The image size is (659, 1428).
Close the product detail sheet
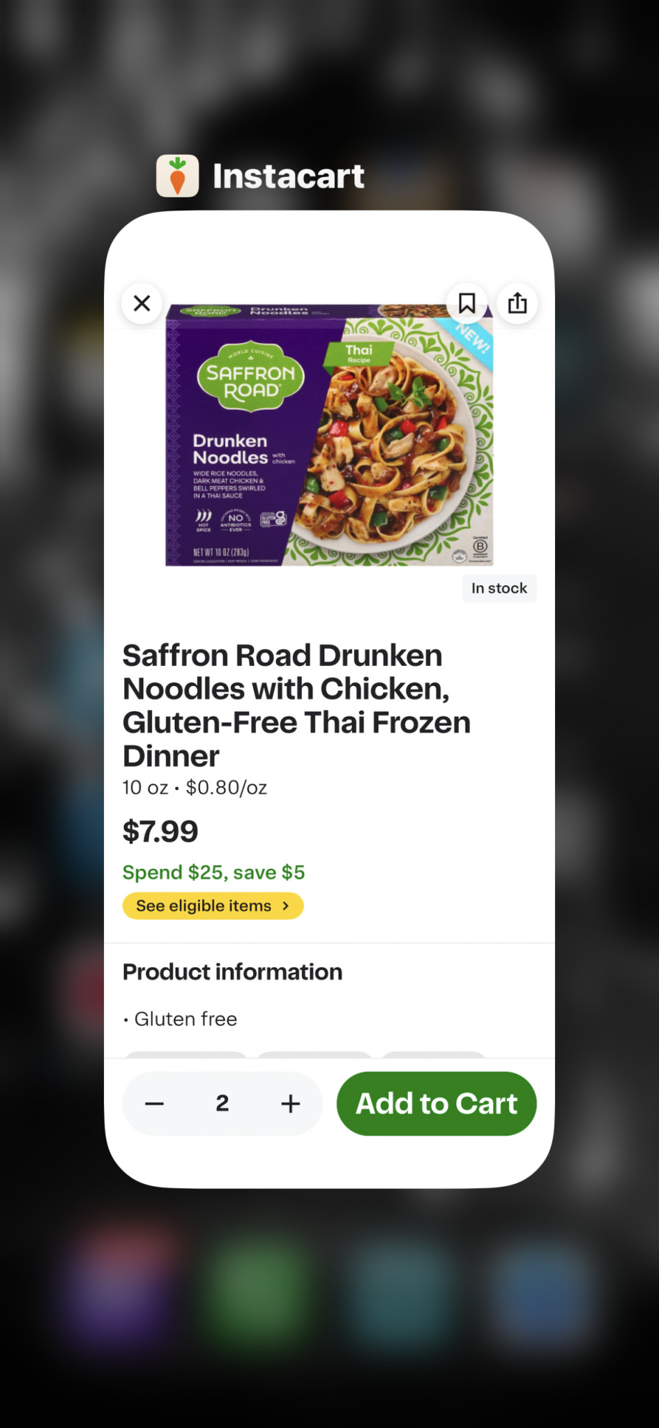[x=142, y=303]
